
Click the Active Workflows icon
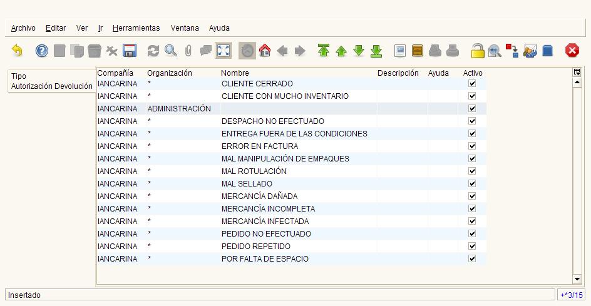point(512,51)
